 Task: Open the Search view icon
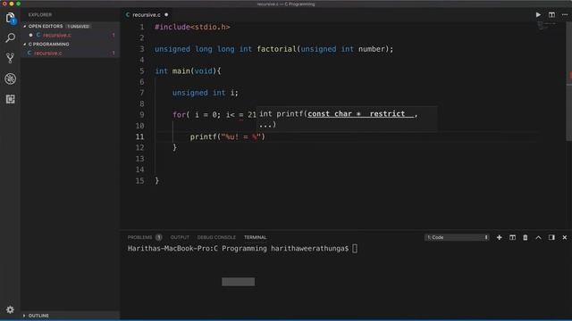coord(10,37)
